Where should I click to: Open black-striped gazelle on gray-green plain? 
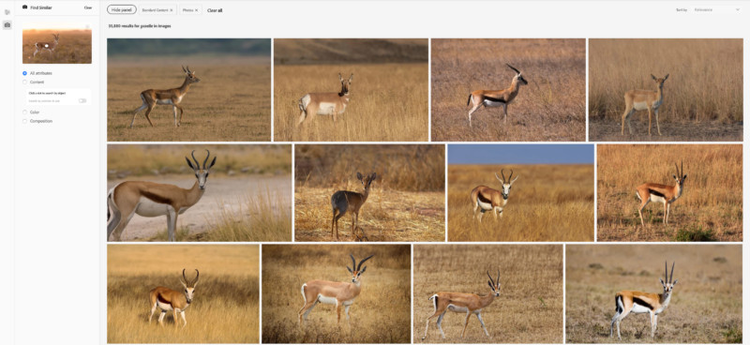[654, 293]
